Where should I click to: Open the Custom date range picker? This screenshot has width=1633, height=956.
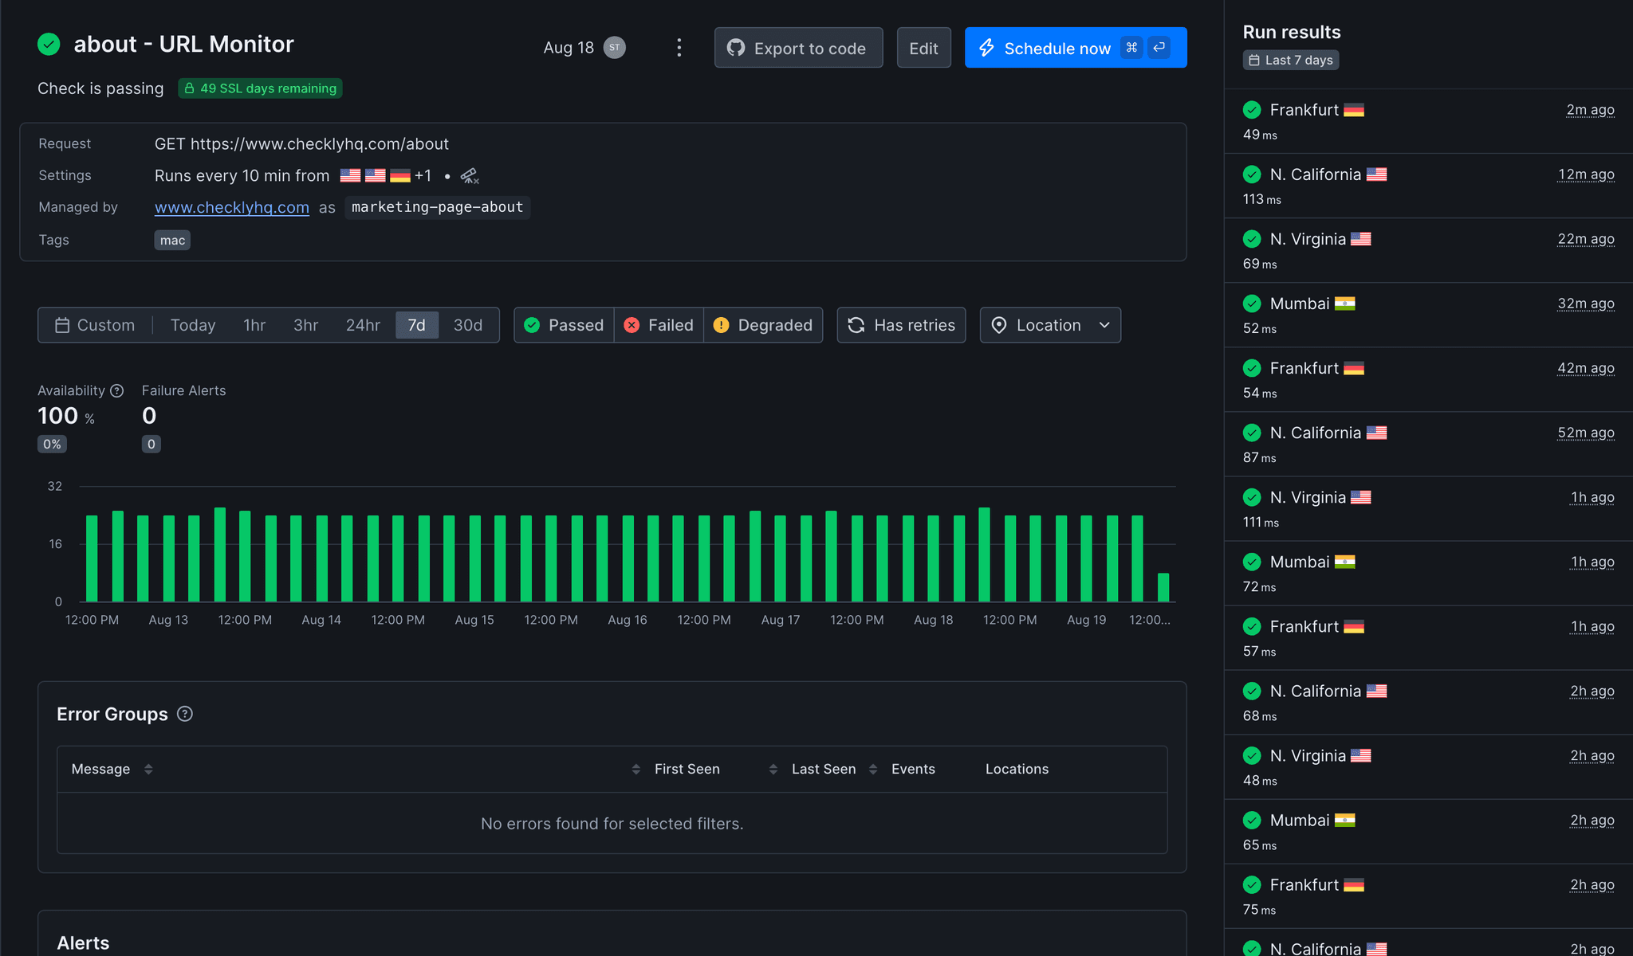pos(95,325)
